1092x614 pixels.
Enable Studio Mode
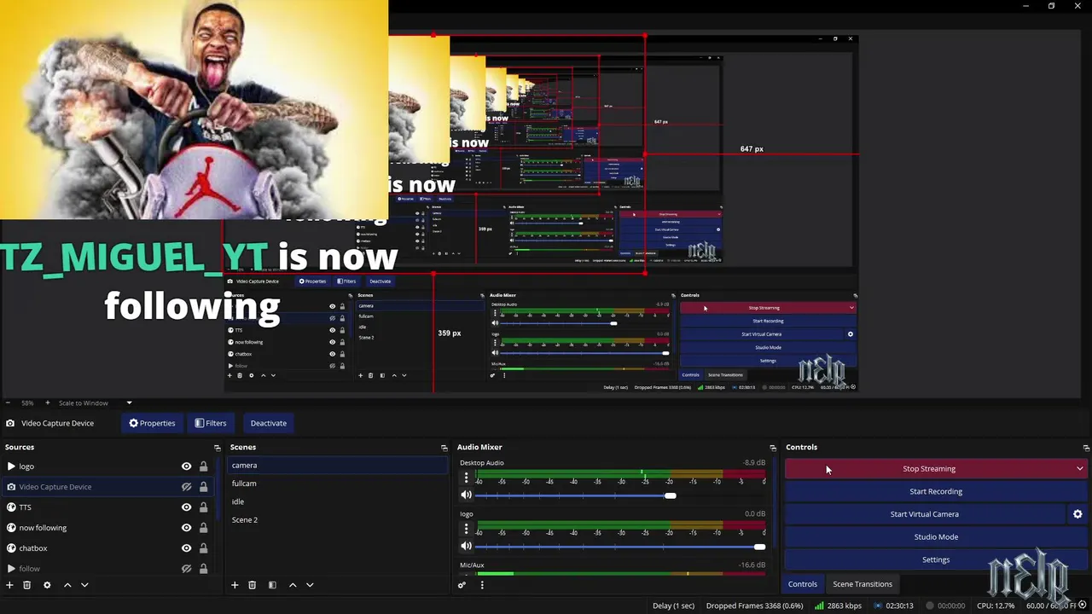(x=936, y=537)
